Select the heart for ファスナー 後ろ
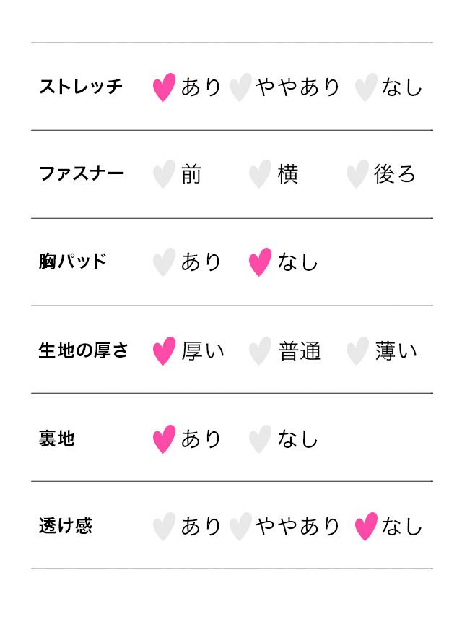The image size is (462, 617). [x=357, y=175]
